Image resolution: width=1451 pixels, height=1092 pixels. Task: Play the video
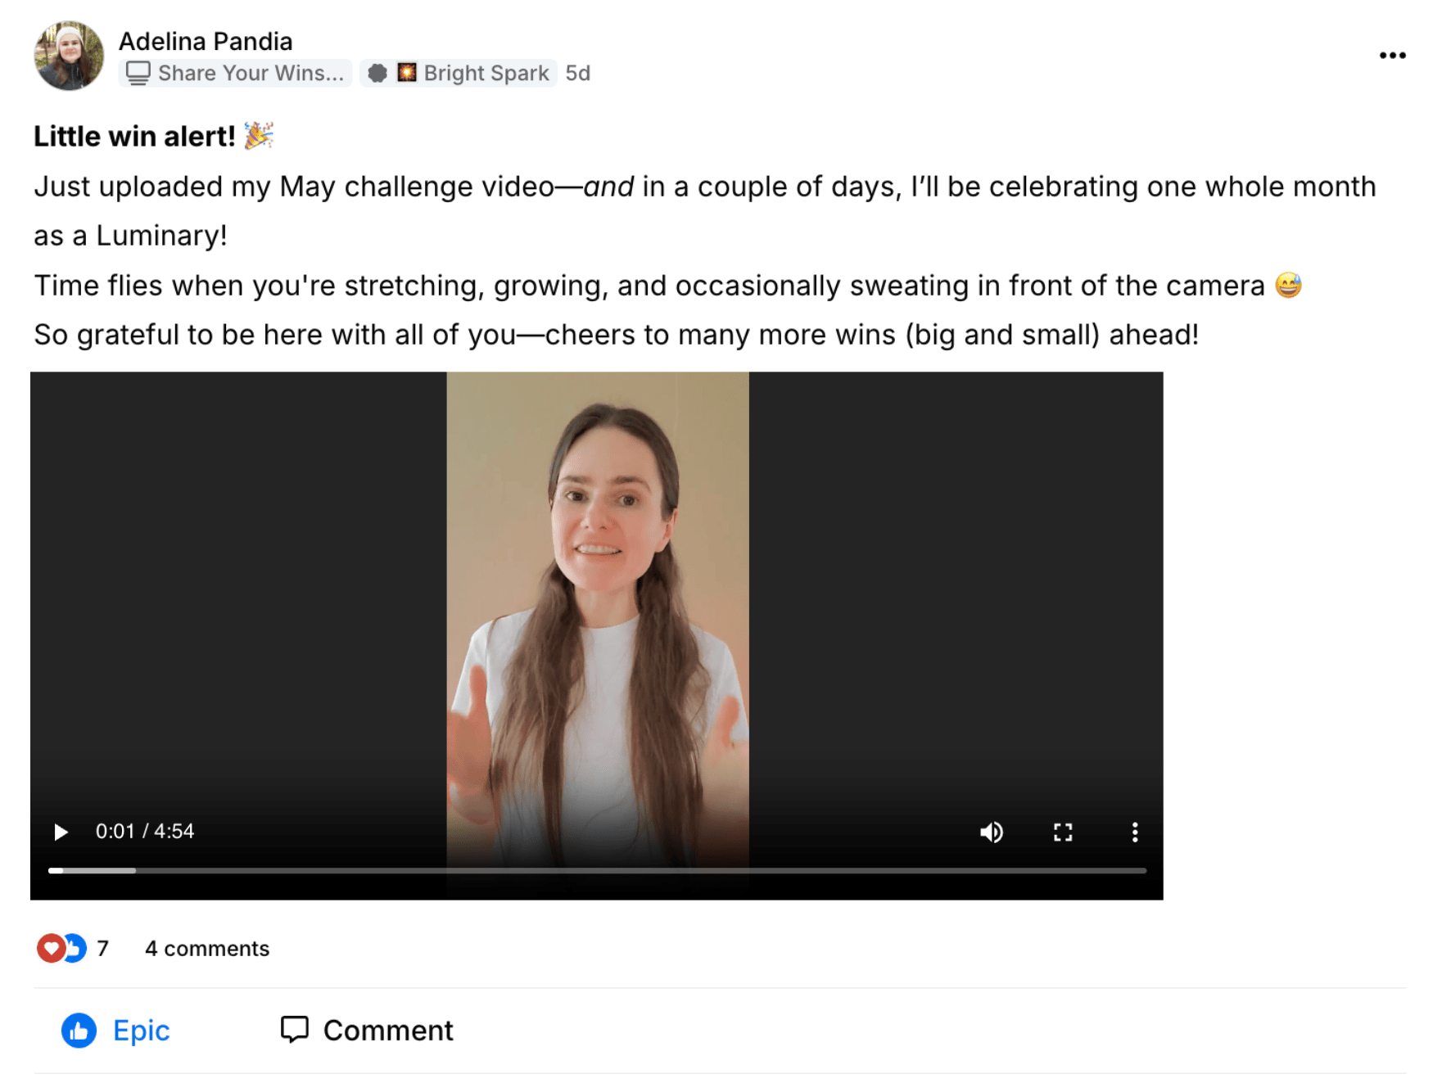tap(61, 832)
